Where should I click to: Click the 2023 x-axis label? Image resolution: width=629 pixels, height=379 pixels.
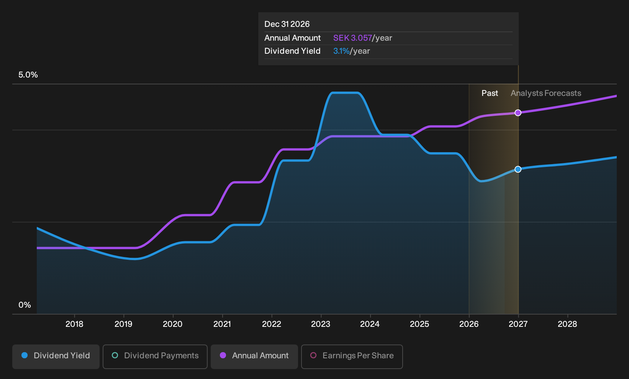tap(321, 324)
